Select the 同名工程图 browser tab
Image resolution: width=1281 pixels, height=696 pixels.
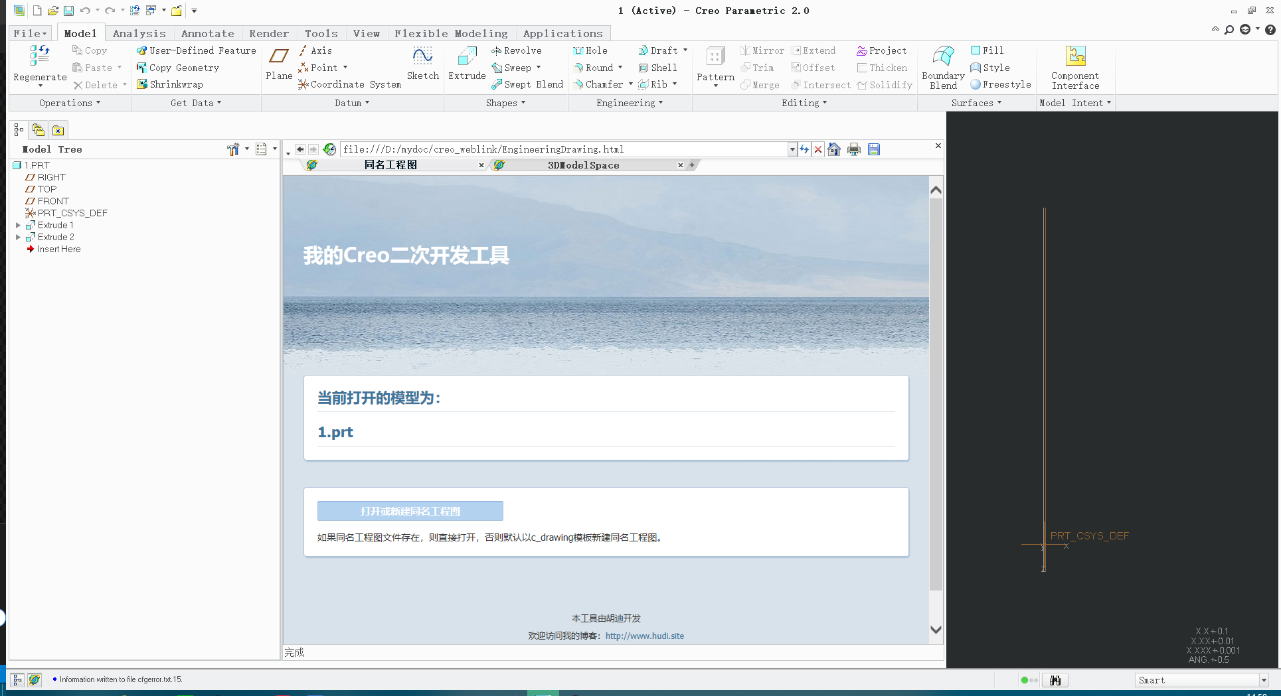(x=390, y=165)
